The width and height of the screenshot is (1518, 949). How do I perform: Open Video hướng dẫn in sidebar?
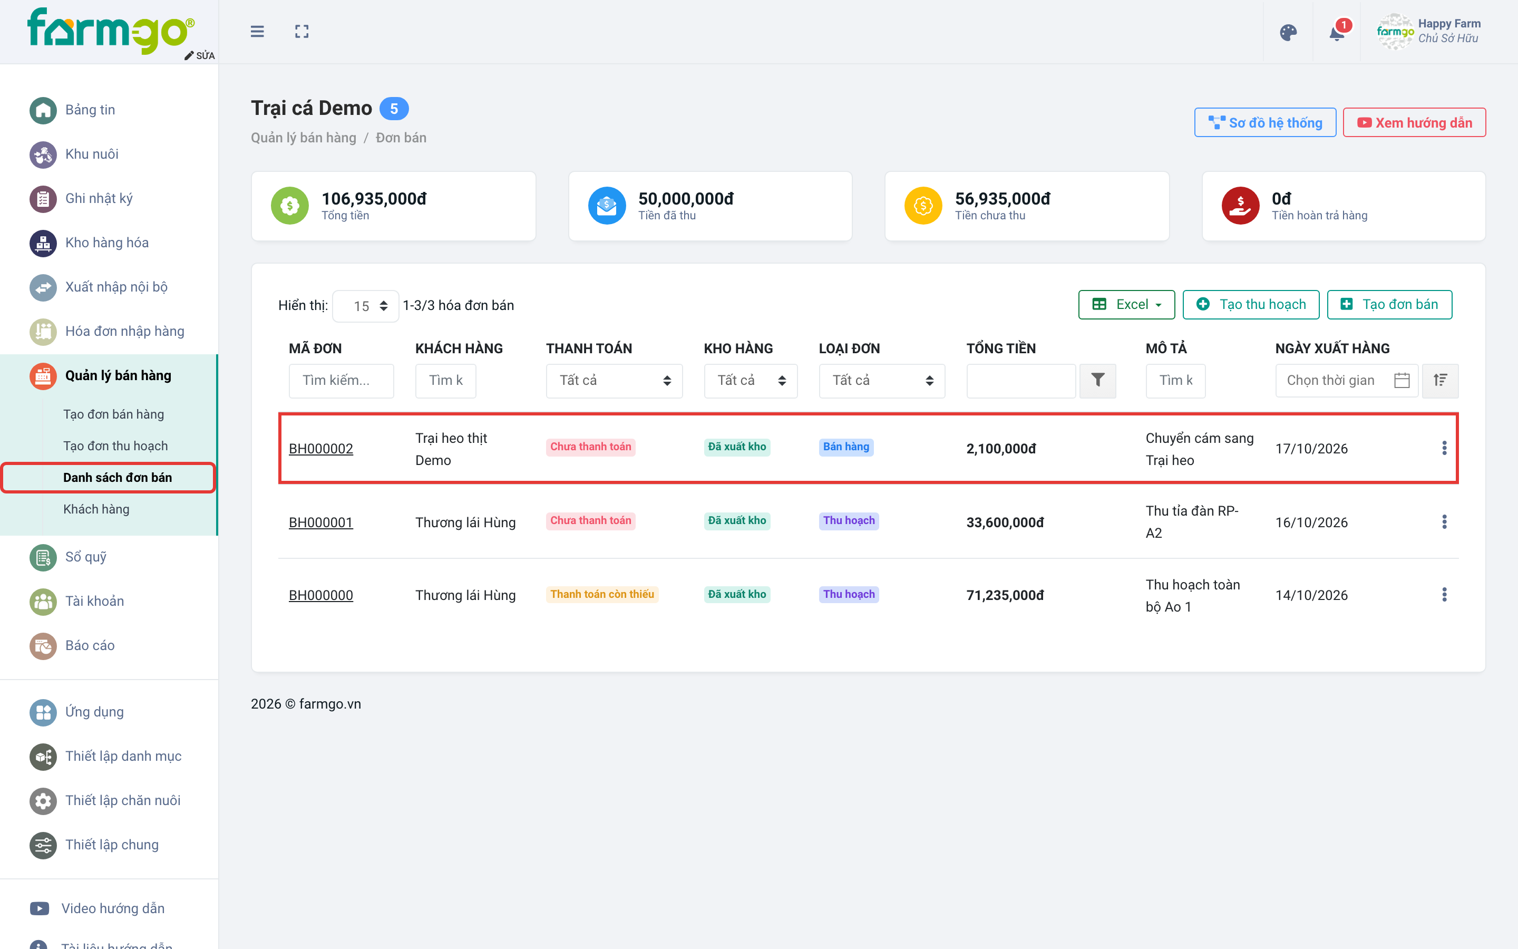coord(113,908)
